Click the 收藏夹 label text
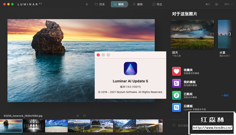The width and height of the screenshot is (236, 135). [x=188, y=70]
